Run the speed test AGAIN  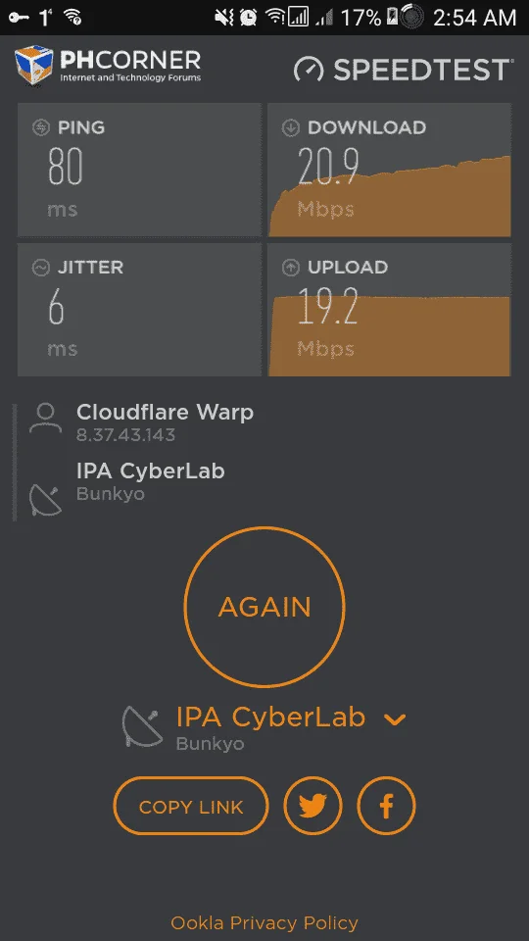click(x=264, y=607)
